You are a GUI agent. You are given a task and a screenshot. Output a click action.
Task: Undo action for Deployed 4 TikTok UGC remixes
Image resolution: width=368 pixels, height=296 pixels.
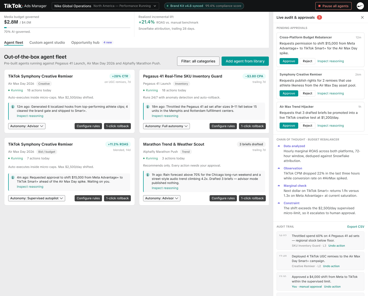(331, 266)
